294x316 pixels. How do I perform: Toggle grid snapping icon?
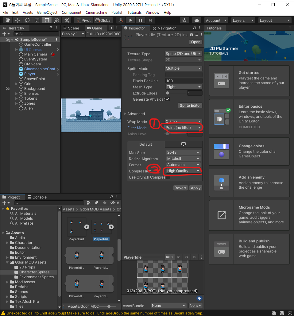tap(120, 20)
